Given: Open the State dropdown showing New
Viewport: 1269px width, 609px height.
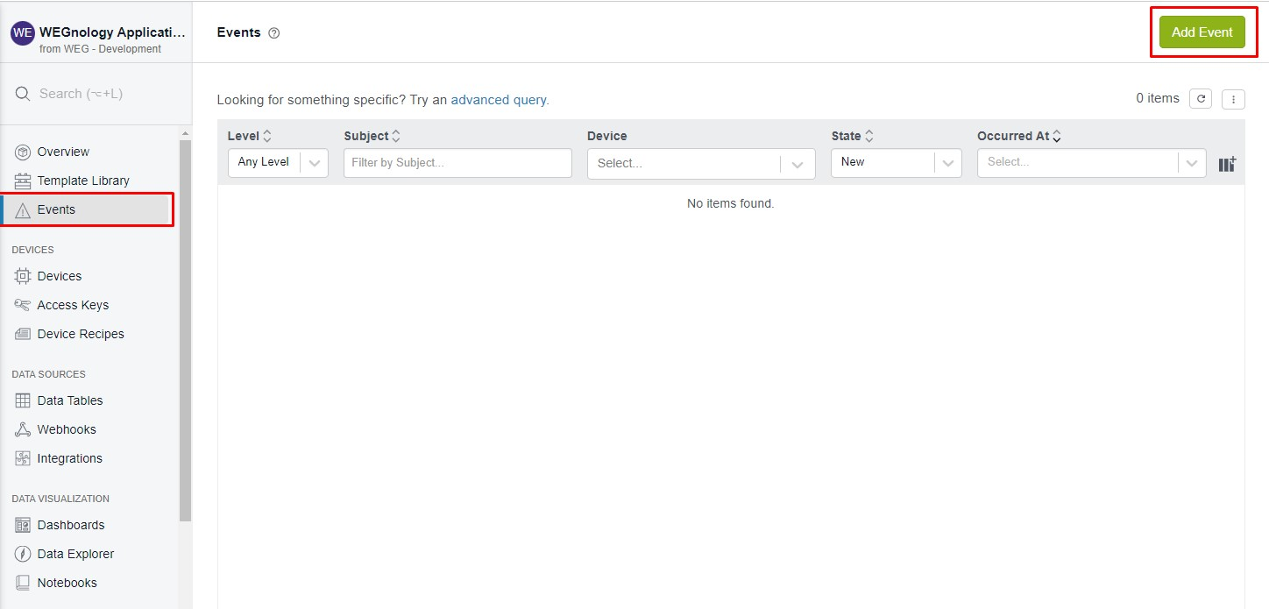Looking at the screenshot, I should pyautogui.click(x=897, y=162).
